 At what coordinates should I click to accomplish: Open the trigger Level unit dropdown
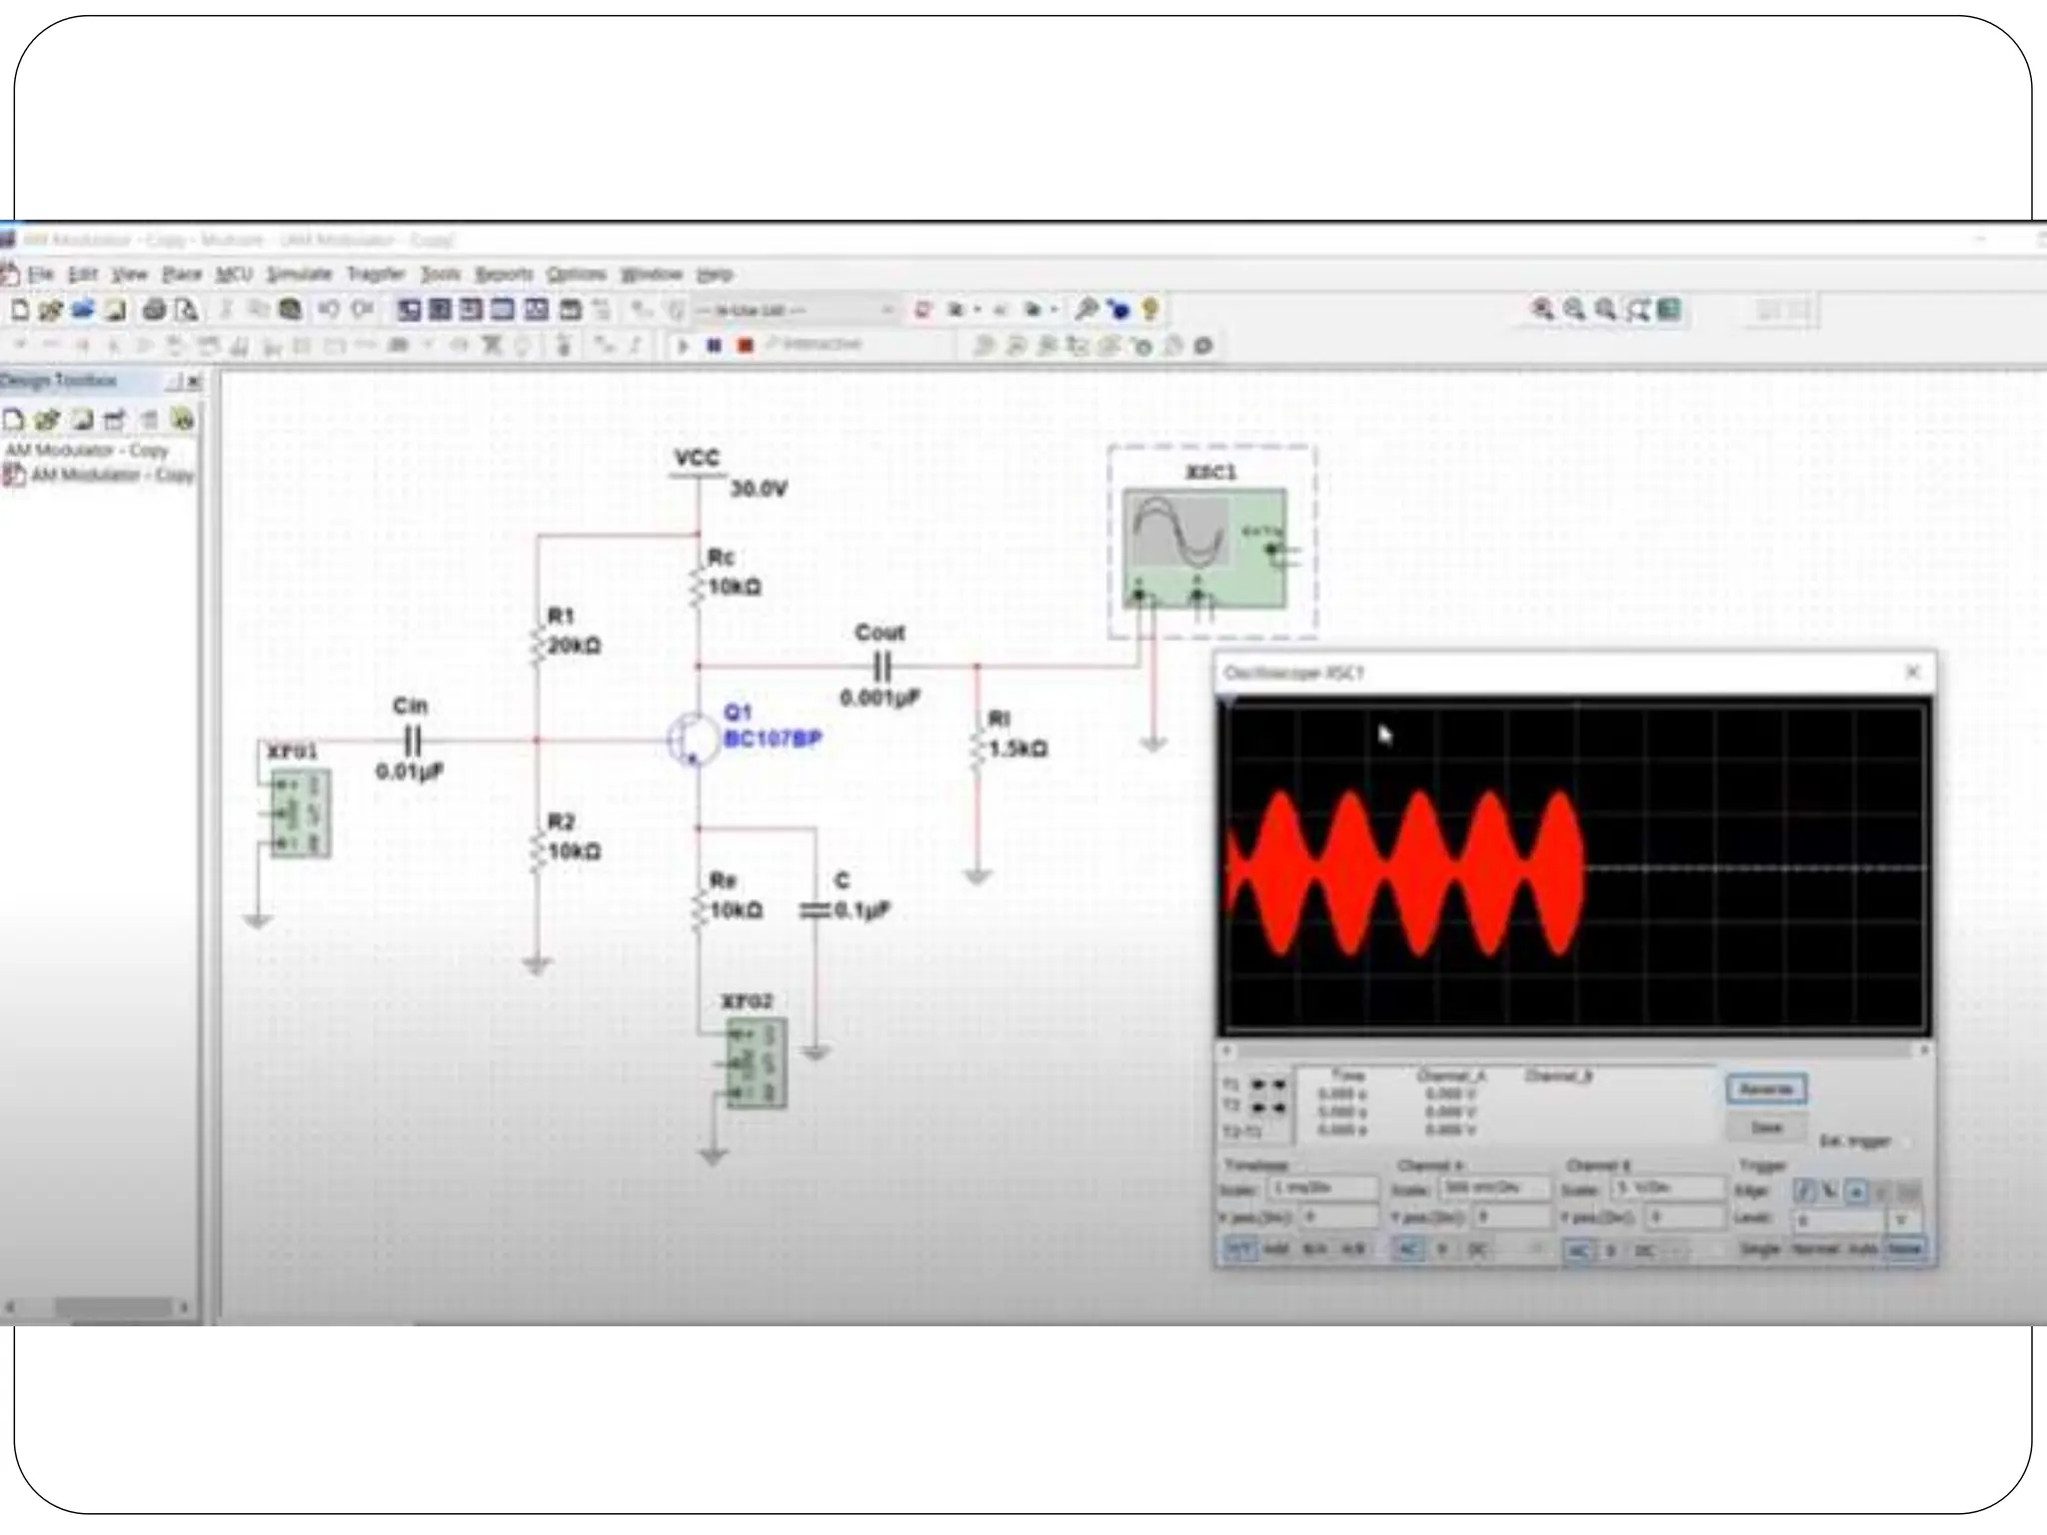1902,1220
